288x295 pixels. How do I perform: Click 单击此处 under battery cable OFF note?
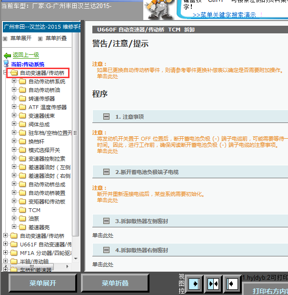tap(108, 151)
